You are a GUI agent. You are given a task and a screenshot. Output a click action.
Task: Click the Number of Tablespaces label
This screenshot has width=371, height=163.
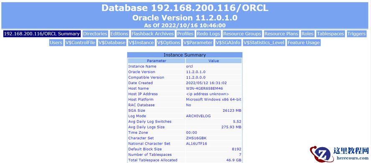pyautogui.click(x=150, y=155)
